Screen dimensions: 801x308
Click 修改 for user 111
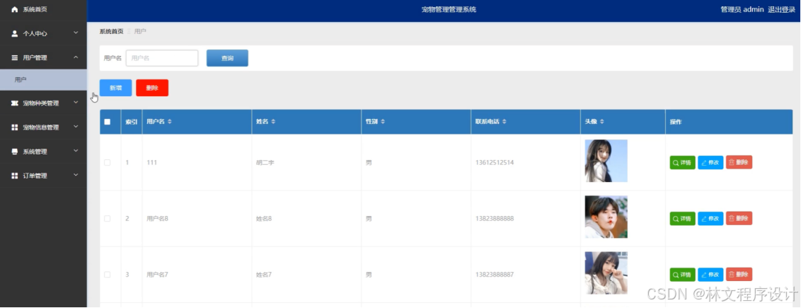pyautogui.click(x=710, y=162)
